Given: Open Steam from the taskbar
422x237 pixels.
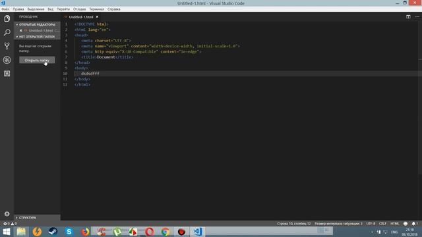Looking at the screenshot, I should (53, 232).
